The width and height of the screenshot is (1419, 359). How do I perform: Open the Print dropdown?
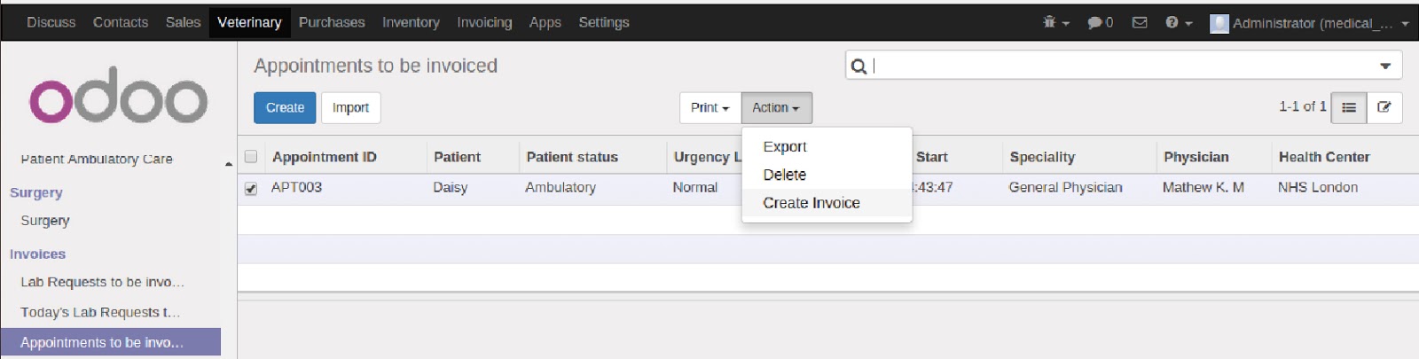tap(709, 107)
